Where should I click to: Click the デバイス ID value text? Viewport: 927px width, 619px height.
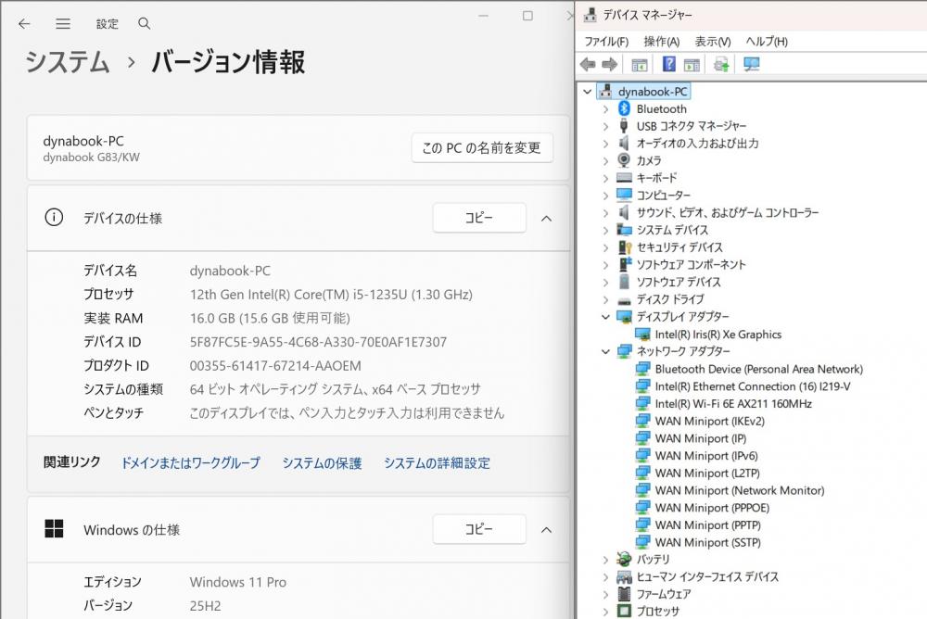point(318,342)
